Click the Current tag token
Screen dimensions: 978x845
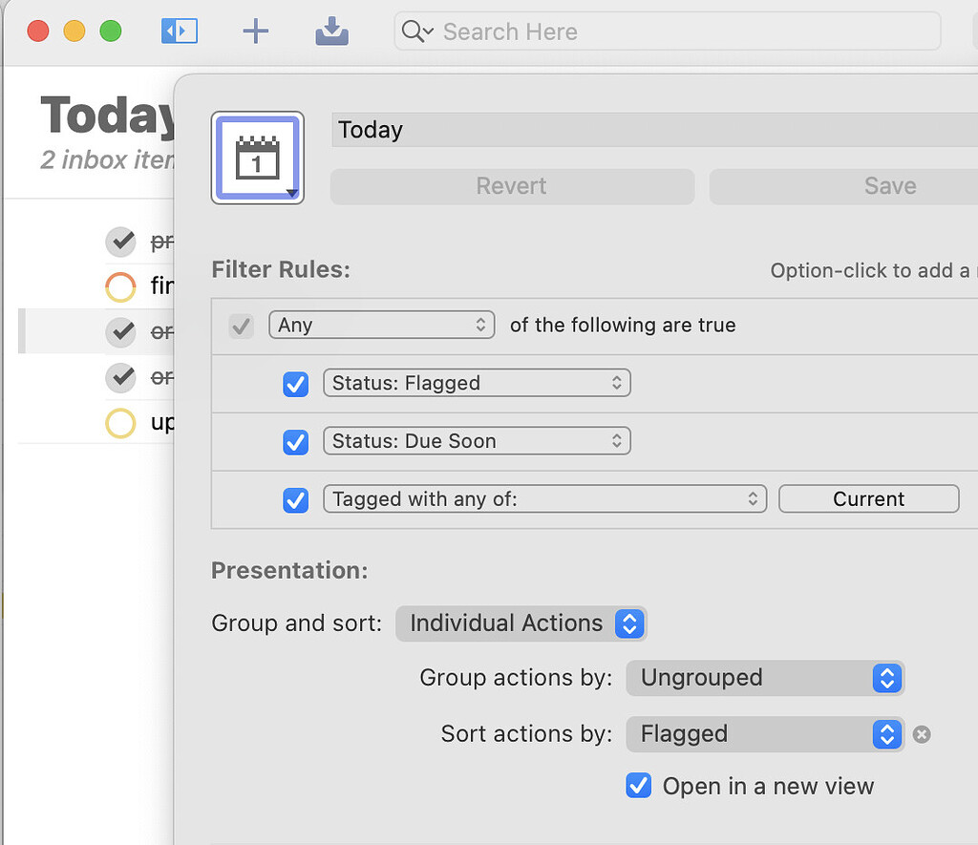[x=868, y=498]
